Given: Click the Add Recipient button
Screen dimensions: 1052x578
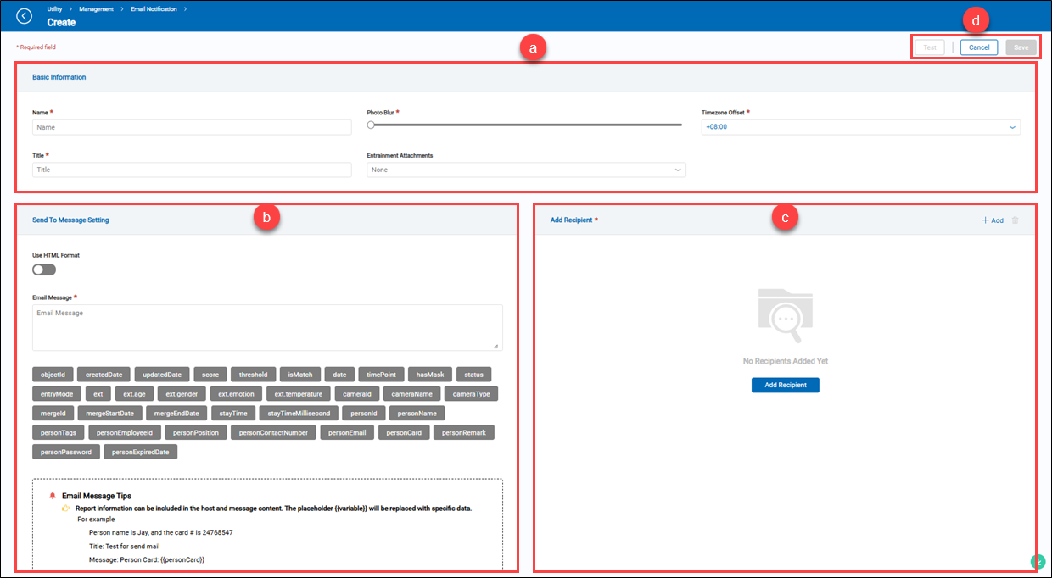Looking at the screenshot, I should [785, 385].
